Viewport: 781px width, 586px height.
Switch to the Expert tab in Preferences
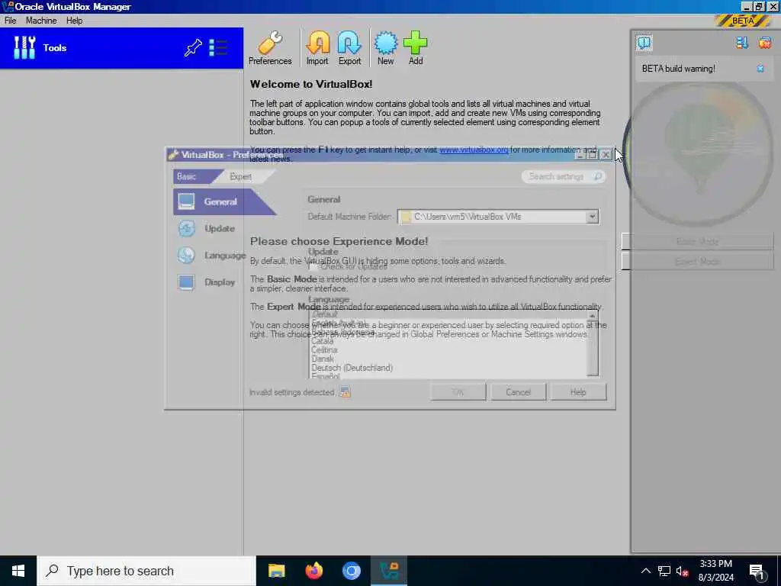point(241,176)
